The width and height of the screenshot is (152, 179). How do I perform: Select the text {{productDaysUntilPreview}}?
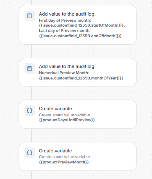click(67, 120)
